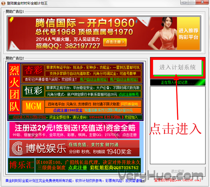
Task: Click the orange MGM logo block
Action: 33,106
